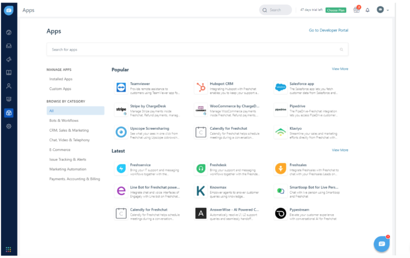Open the Freshchat logo at top left
Viewport: 410px width, 258px height.
click(x=9, y=10)
